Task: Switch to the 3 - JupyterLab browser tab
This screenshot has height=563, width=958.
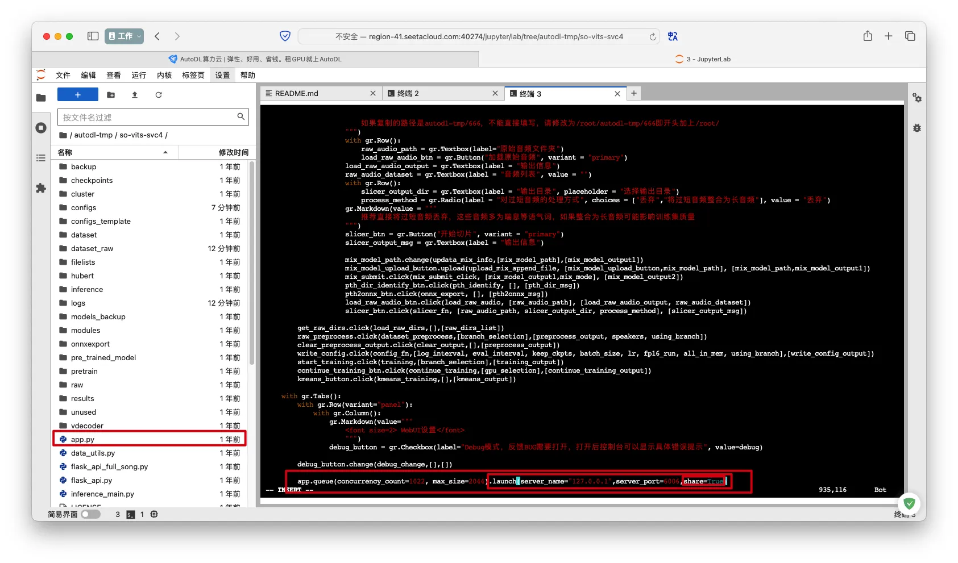Action: click(703, 59)
